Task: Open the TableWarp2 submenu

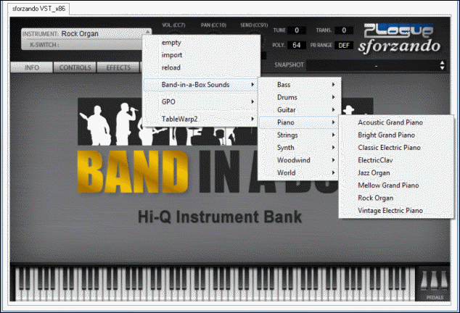Action: (201, 119)
